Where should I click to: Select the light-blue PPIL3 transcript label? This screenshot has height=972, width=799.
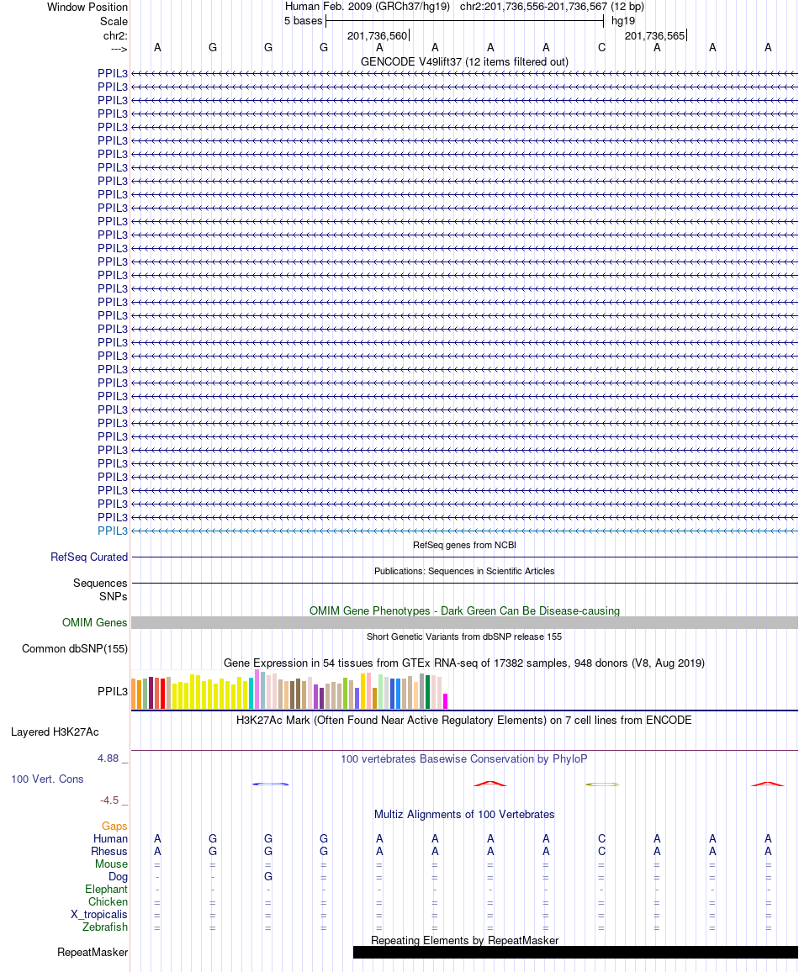click(112, 531)
